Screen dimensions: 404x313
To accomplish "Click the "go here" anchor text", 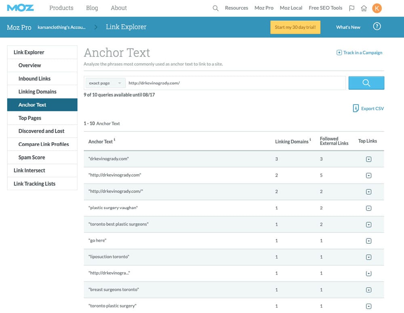I will [97, 241].
